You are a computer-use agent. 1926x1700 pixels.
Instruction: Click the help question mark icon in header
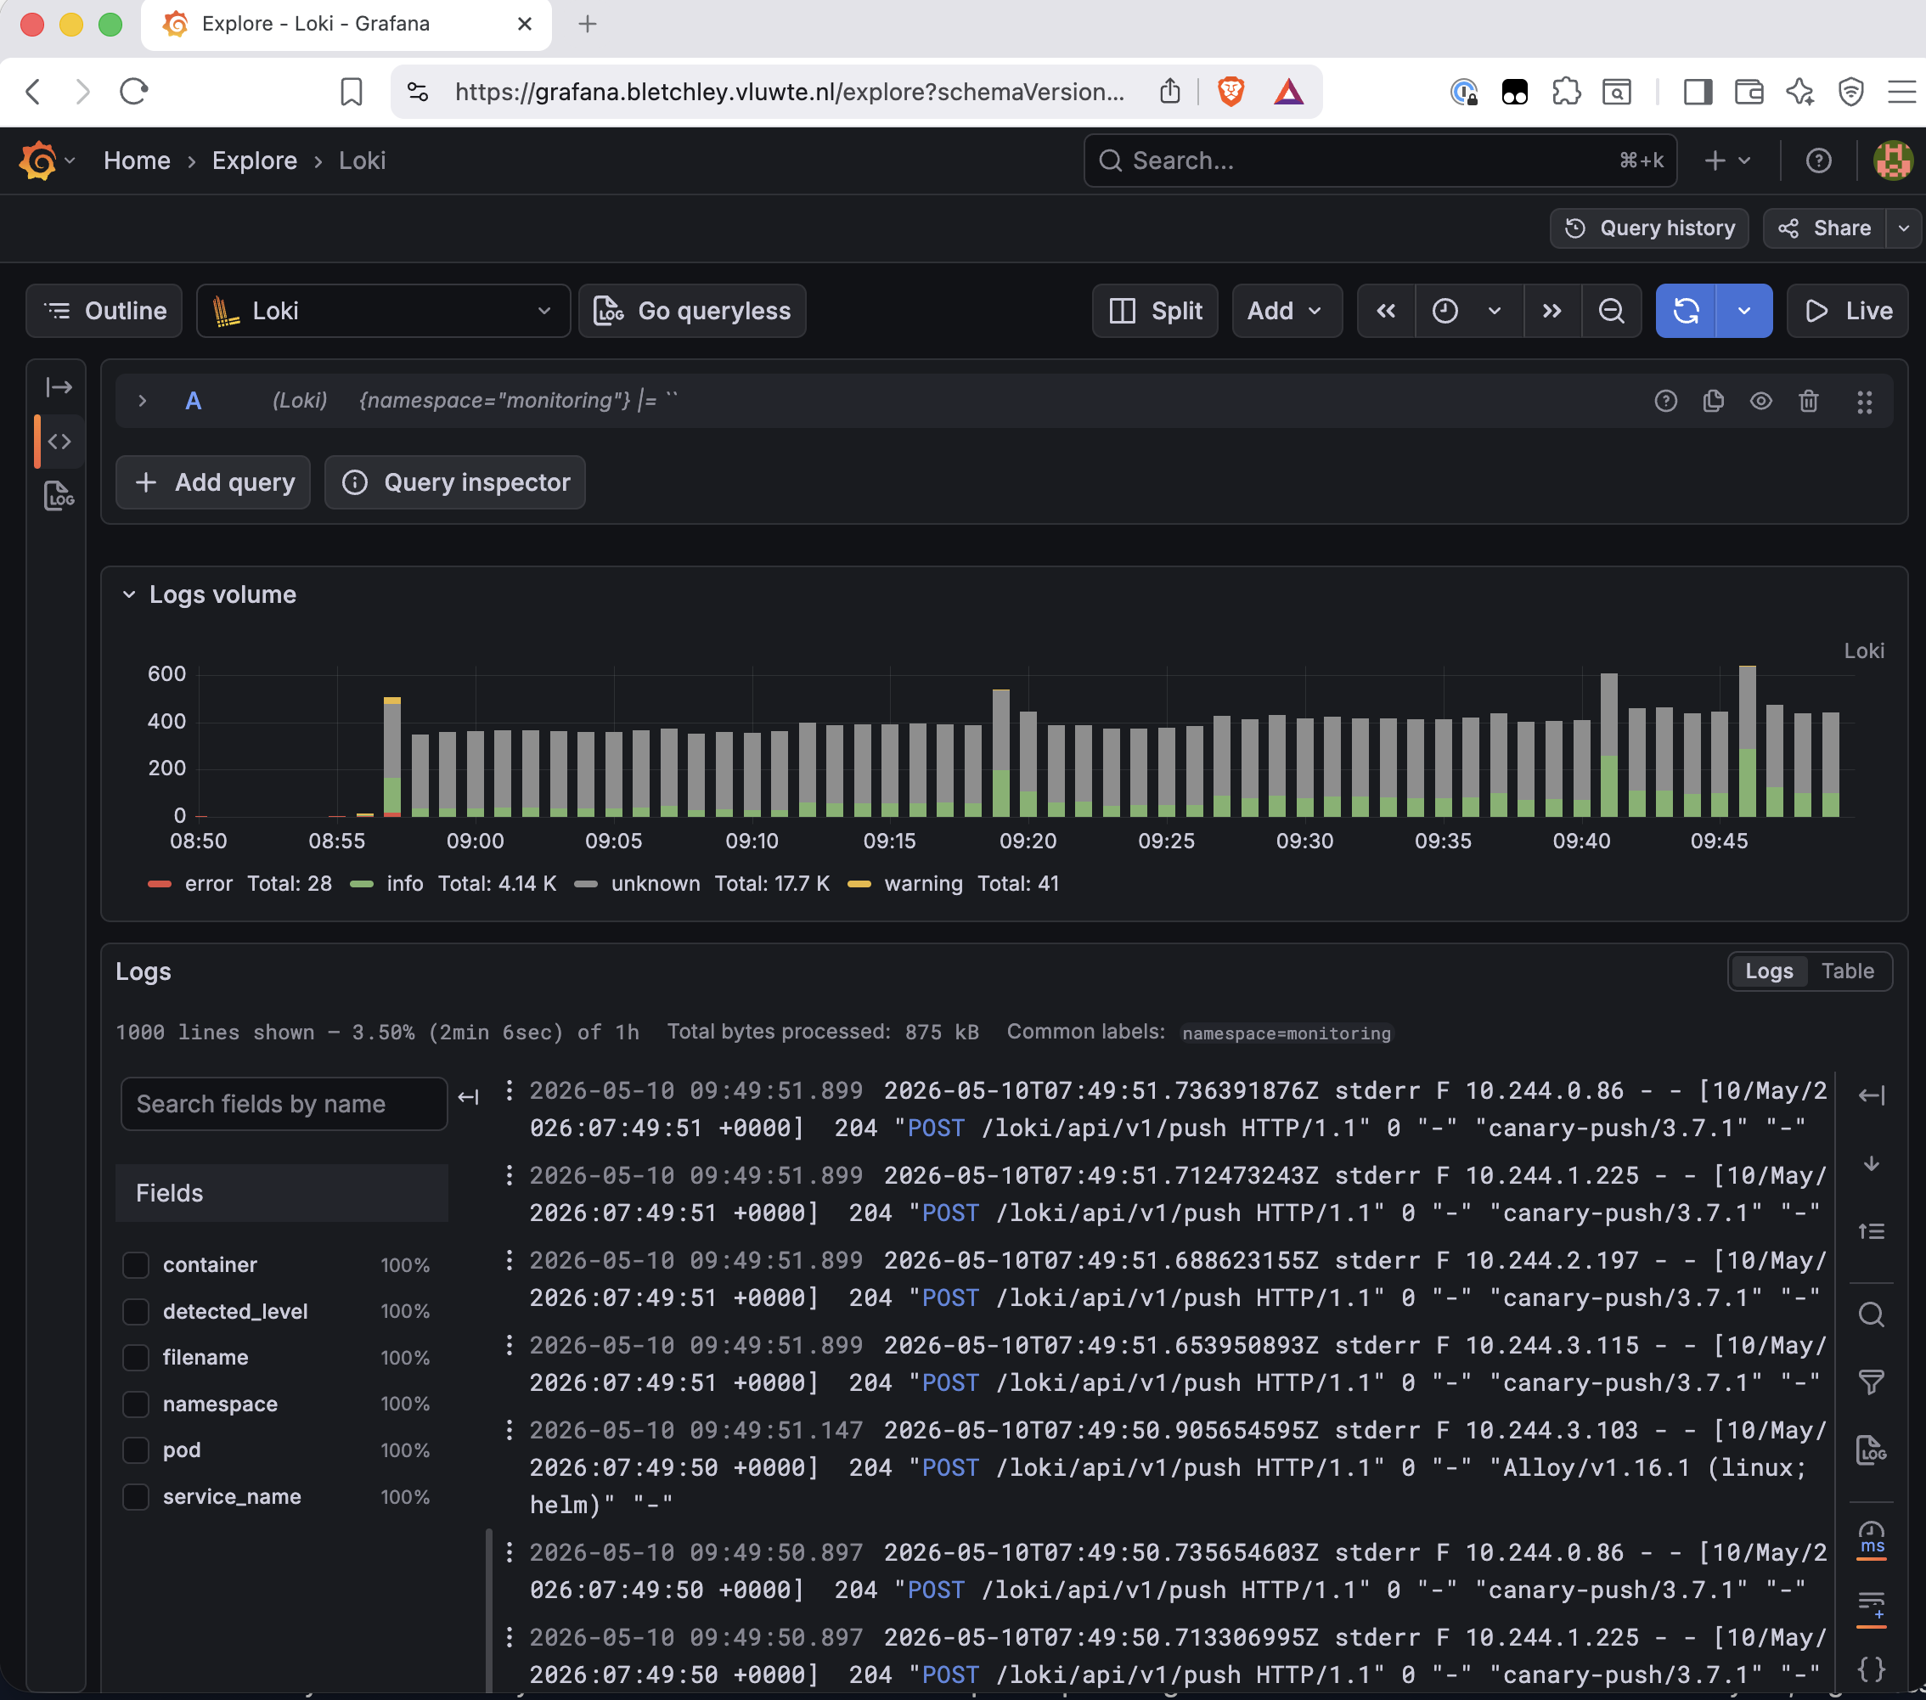(x=1817, y=161)
